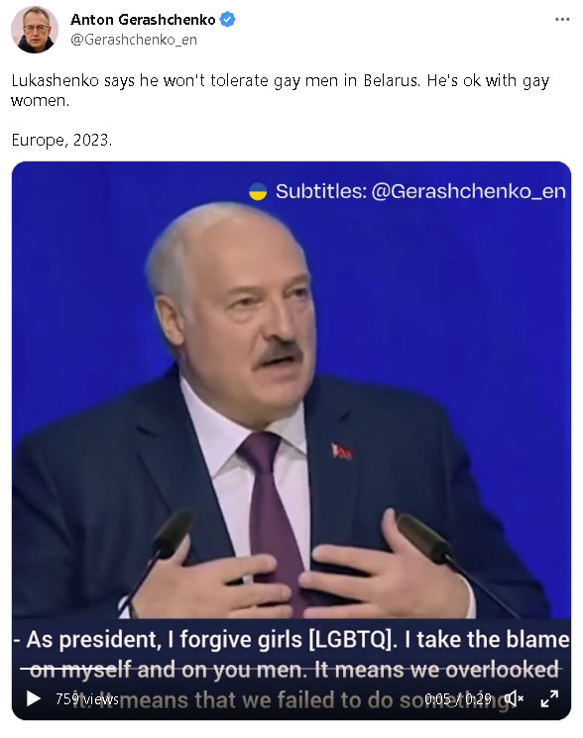
Task: Click the Anton Gerashchenko display name
Action: [143, 19]
